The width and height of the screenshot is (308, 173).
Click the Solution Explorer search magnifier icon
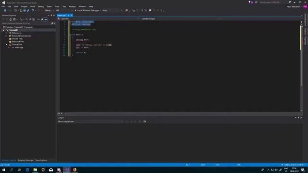[52, 24]
